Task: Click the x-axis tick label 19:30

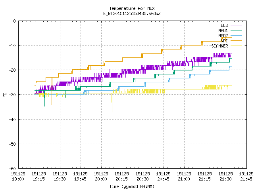Action: [60, 179]
